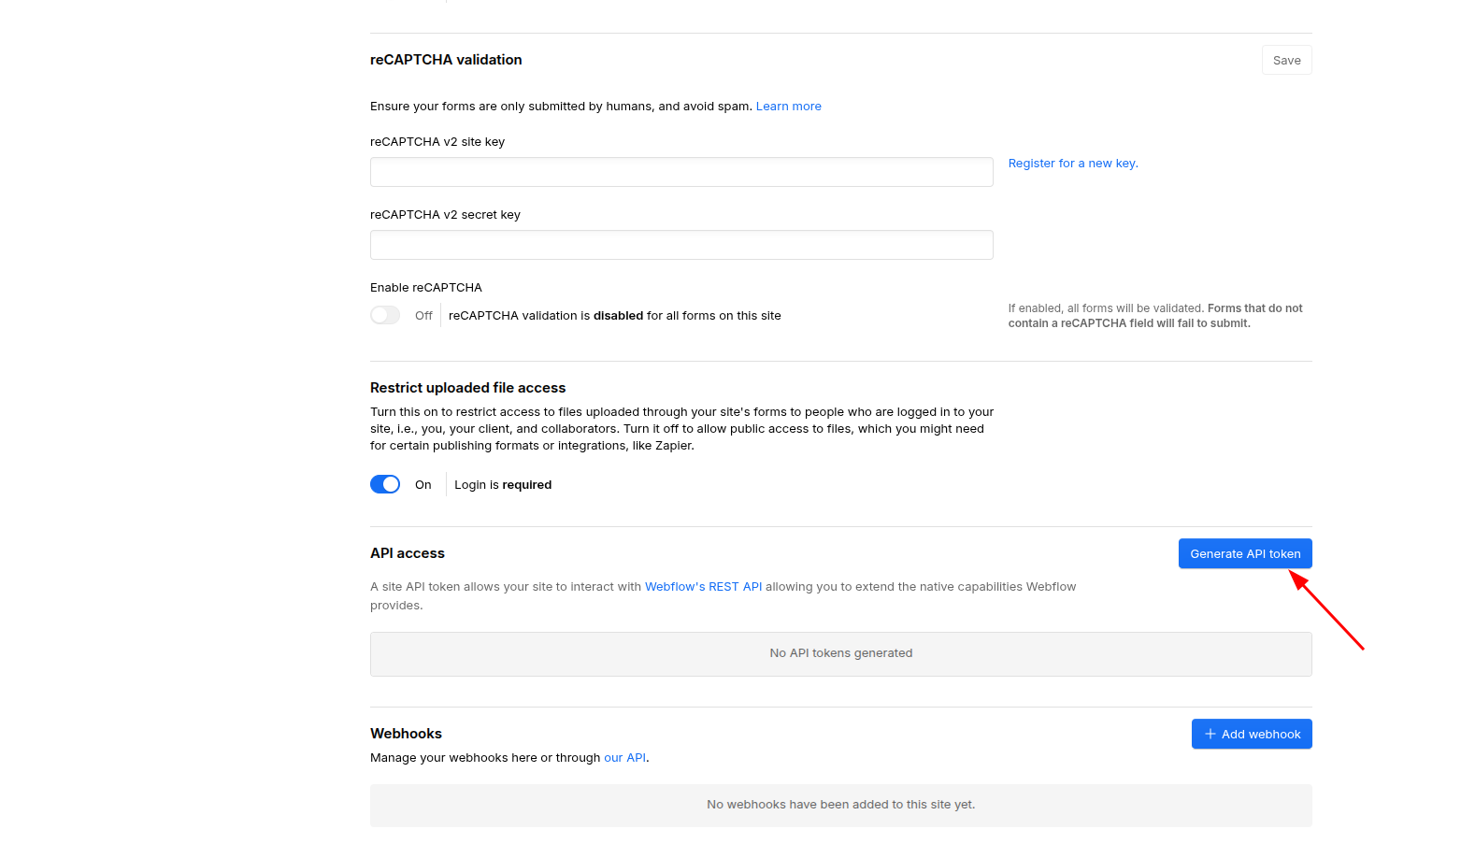Click the No webhooks have been added message

click(x=840, y=805)
